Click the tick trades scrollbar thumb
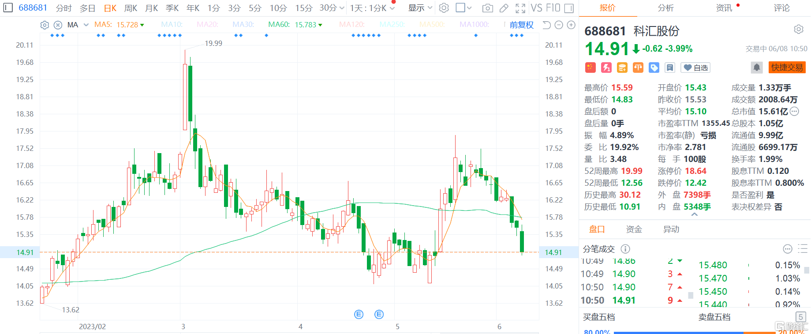Viewport: 811px width, 334px height. tap(691, 295)
